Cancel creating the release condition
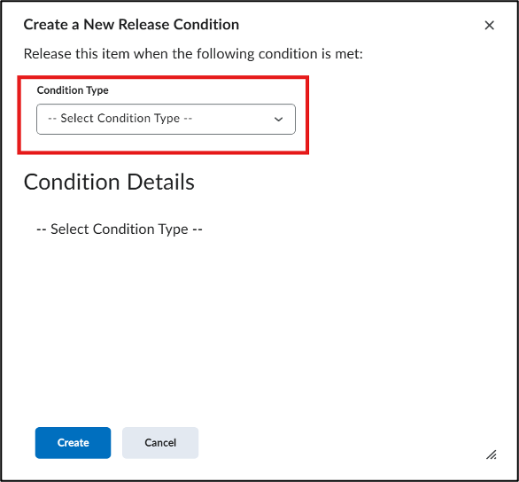 pos(160,443)
